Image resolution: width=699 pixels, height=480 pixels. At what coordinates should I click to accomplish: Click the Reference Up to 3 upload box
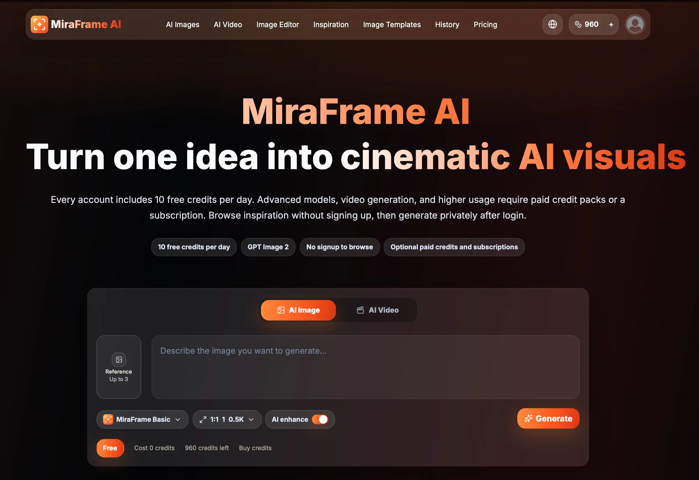coord(119,367)
